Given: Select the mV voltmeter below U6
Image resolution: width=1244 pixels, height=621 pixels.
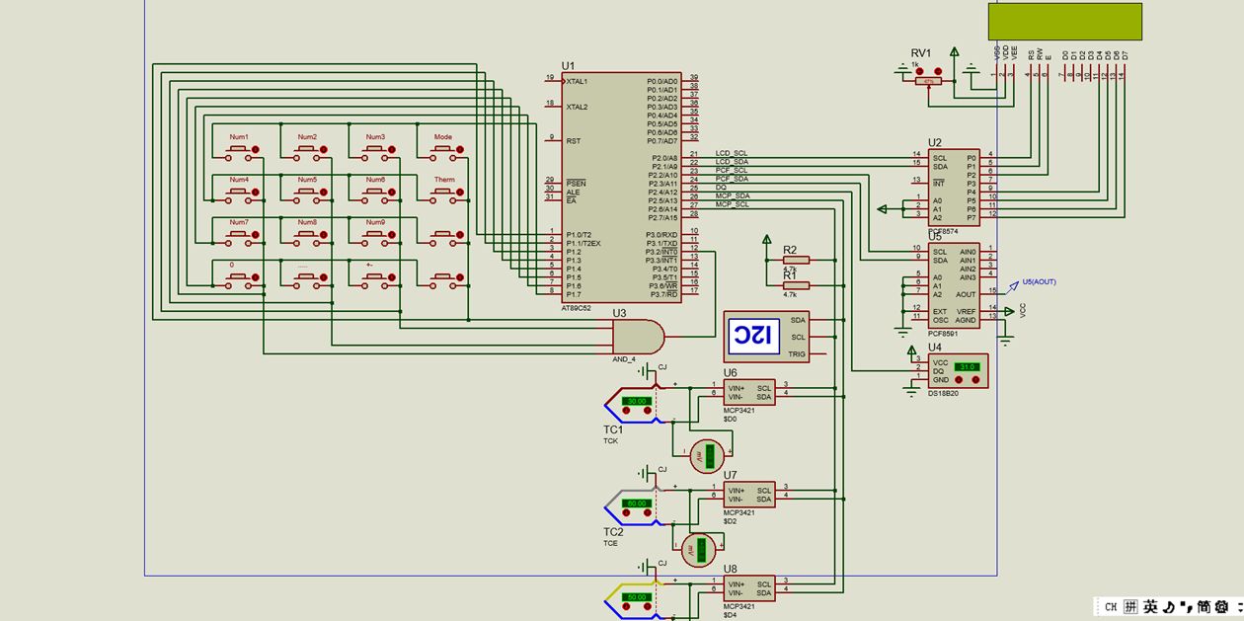Looking at the screenshot, I should [707, 456].
